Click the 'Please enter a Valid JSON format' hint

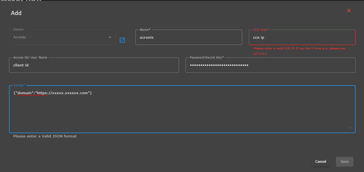click(45, 136)
